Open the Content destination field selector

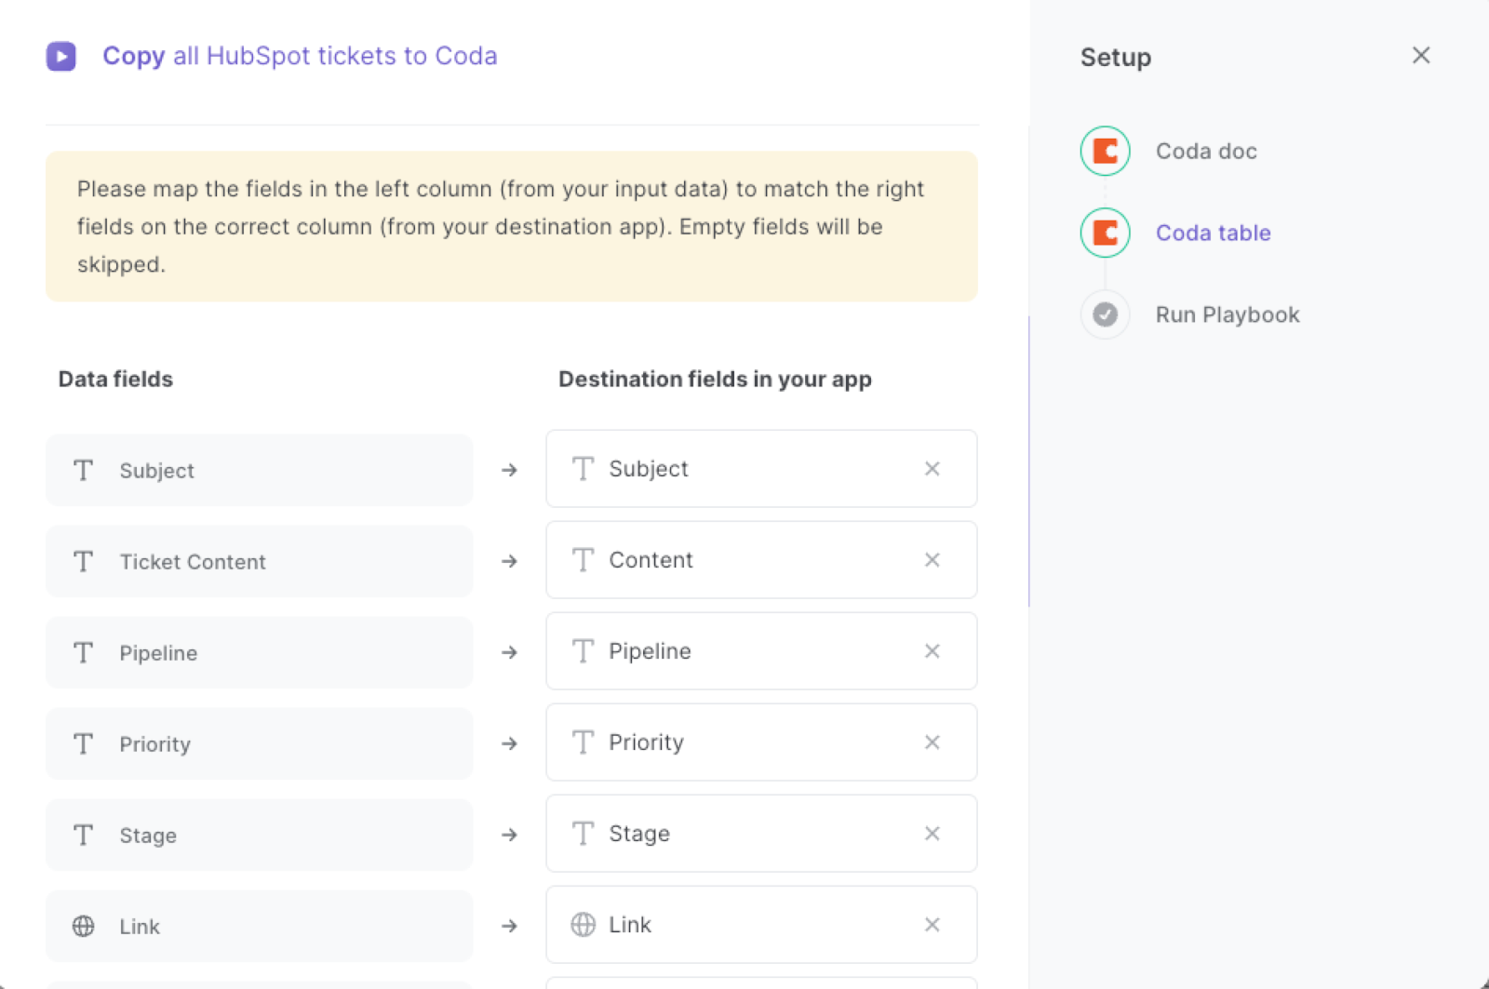pos(761,560)
